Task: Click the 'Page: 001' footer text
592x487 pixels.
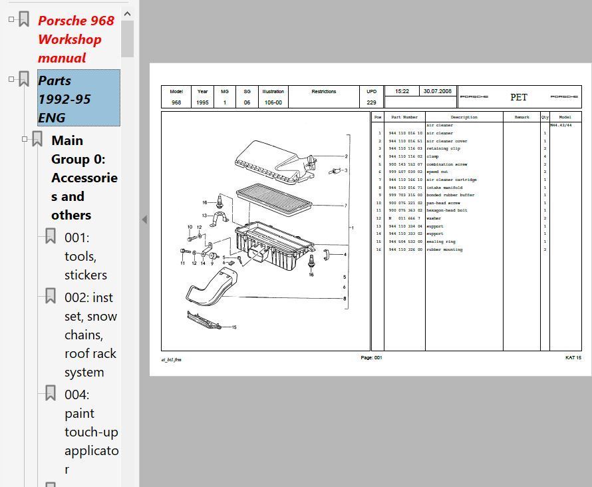Action: coord(371,357)
